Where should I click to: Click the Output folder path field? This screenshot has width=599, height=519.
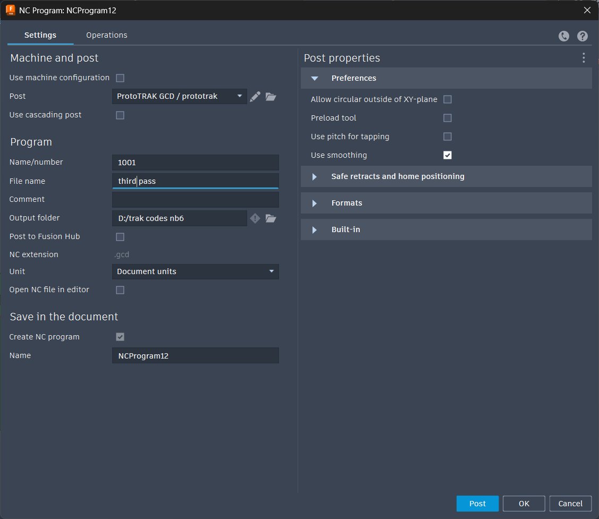(x=180, y=218)
